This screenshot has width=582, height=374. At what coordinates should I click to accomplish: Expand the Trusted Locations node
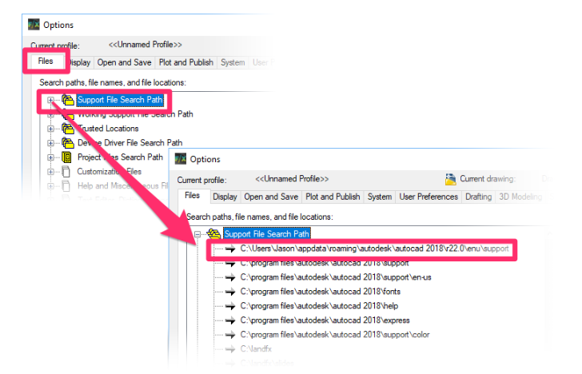50,129
